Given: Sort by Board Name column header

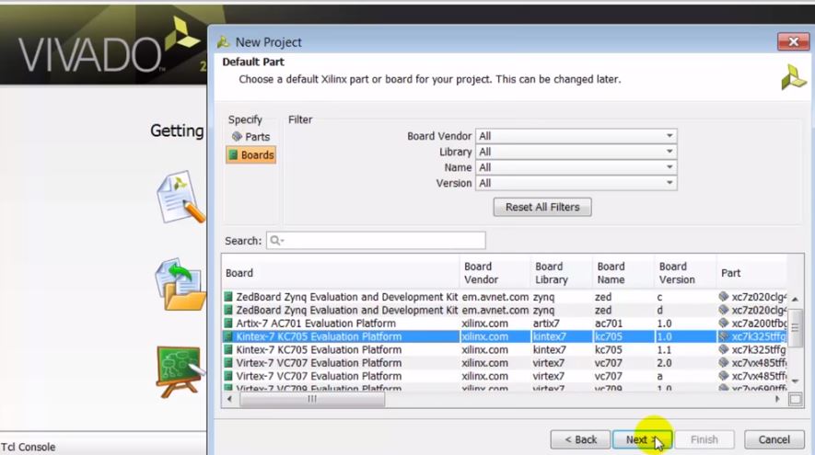Looking at the screenshot, I should 623,273.
